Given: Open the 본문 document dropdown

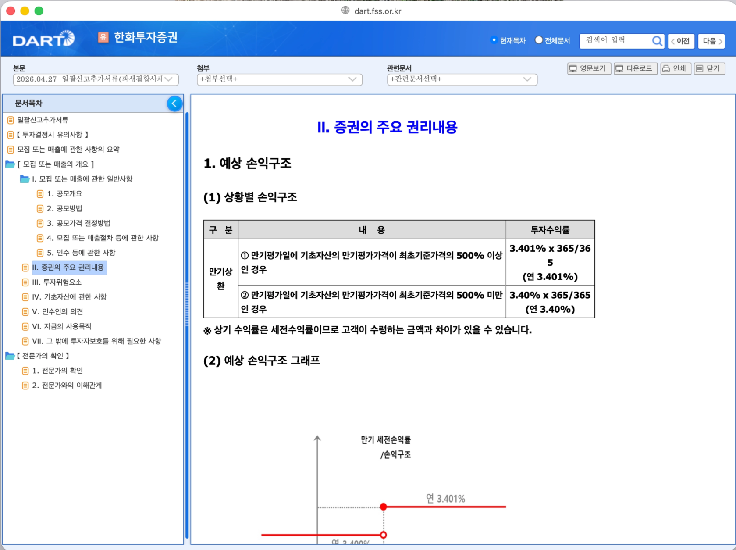Looking at the screenshot, I should [x=96, y=79].
